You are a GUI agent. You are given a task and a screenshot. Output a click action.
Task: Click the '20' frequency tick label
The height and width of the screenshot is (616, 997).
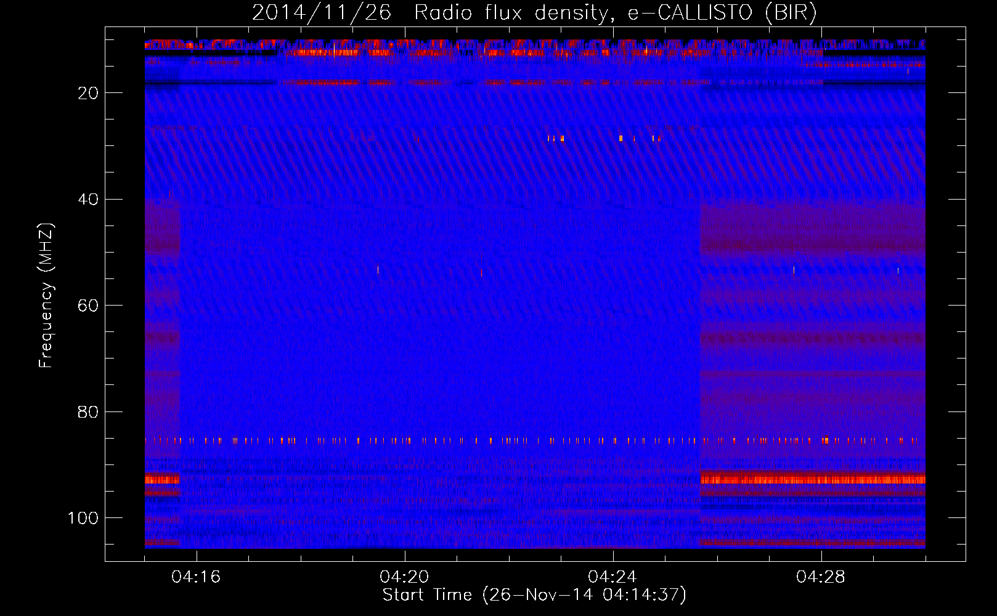tap(88, 93)
